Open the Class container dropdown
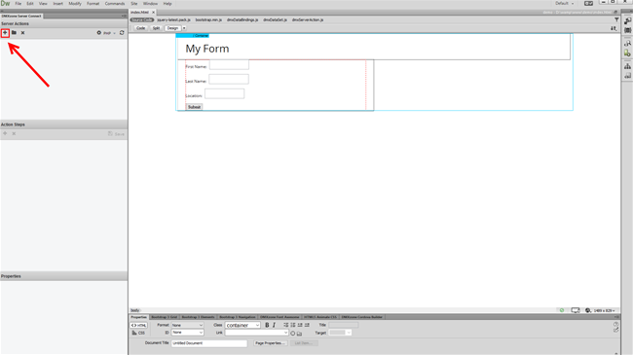The image size is (633, 355). 242,325
